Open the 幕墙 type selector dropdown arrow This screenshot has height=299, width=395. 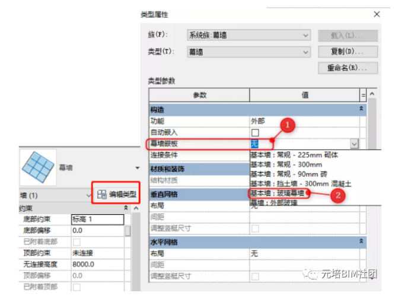(137, 168)
